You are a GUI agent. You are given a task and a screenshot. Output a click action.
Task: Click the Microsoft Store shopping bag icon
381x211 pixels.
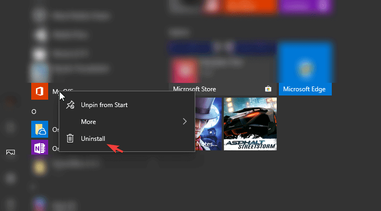point(268,89)
